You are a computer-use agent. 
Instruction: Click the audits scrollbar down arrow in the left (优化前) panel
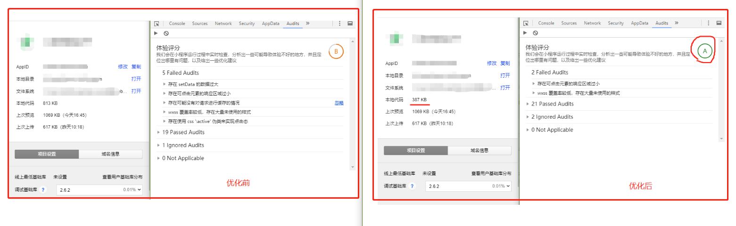[x=352, y=167]
